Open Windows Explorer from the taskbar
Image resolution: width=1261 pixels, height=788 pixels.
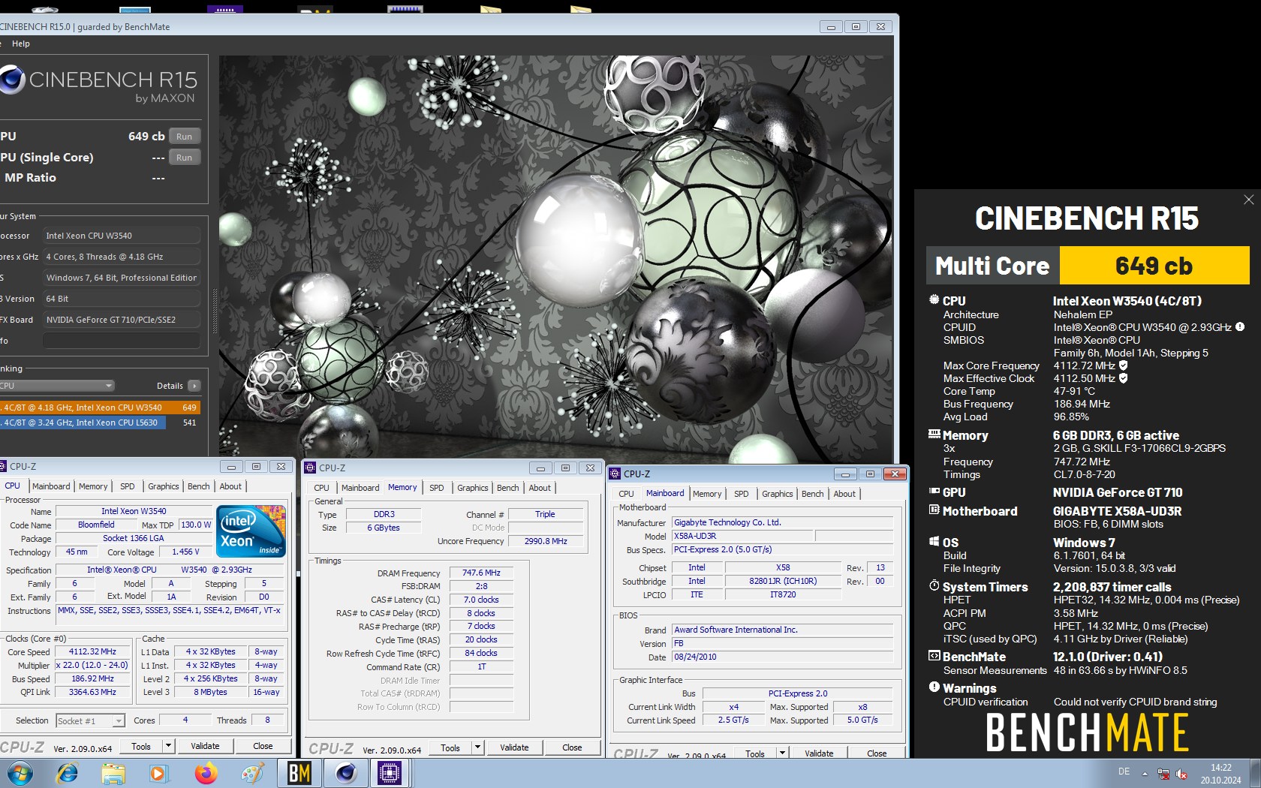pyautogui.click(x=113, y=773)
